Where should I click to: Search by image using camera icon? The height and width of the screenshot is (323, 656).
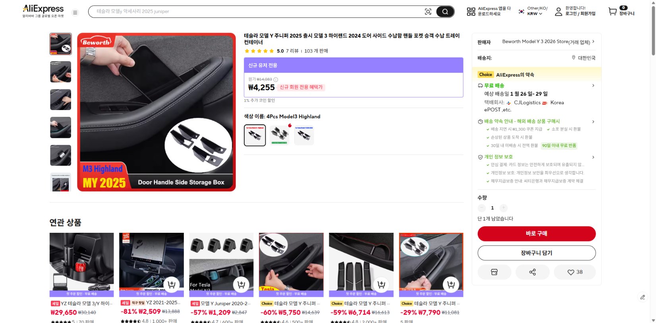point(428,12)
